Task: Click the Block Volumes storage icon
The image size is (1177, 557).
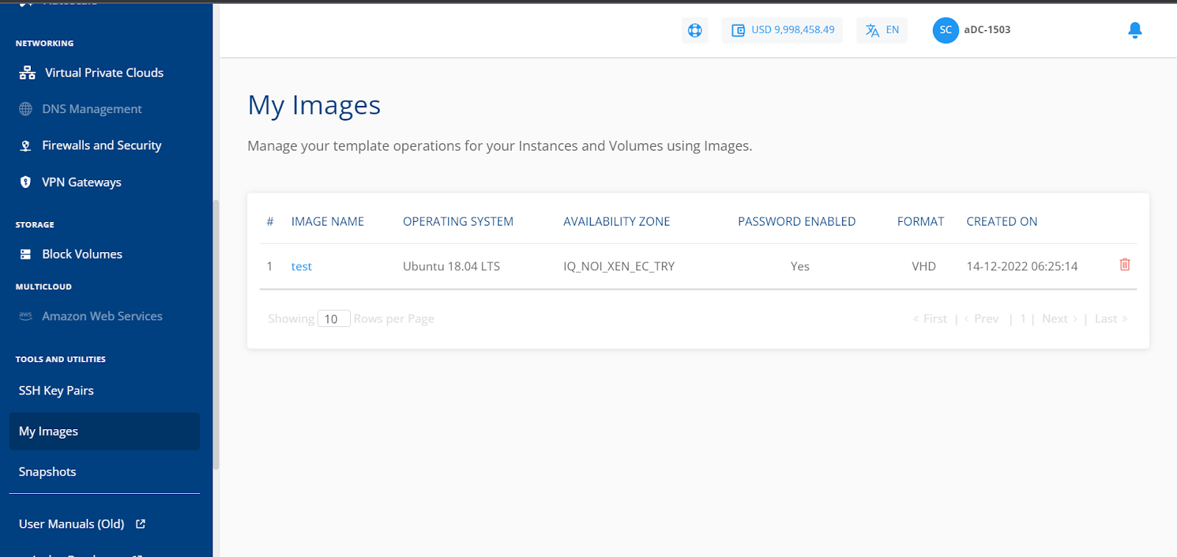Action: (x=26, y=254)
